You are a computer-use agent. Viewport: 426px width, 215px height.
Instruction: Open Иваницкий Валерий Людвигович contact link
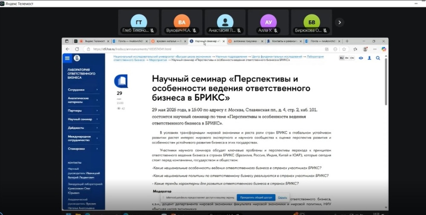84,175
